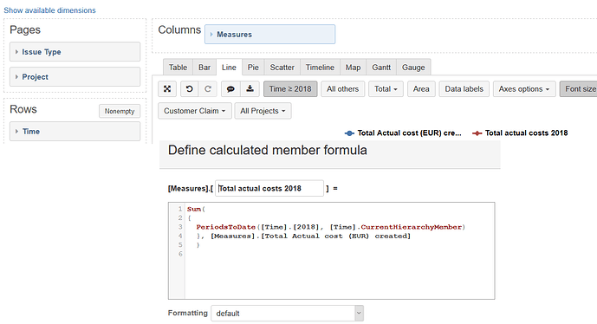Click the fullscreen expand icon in chart toolbar
Screen dimensions: 597x324
point(167,89)
